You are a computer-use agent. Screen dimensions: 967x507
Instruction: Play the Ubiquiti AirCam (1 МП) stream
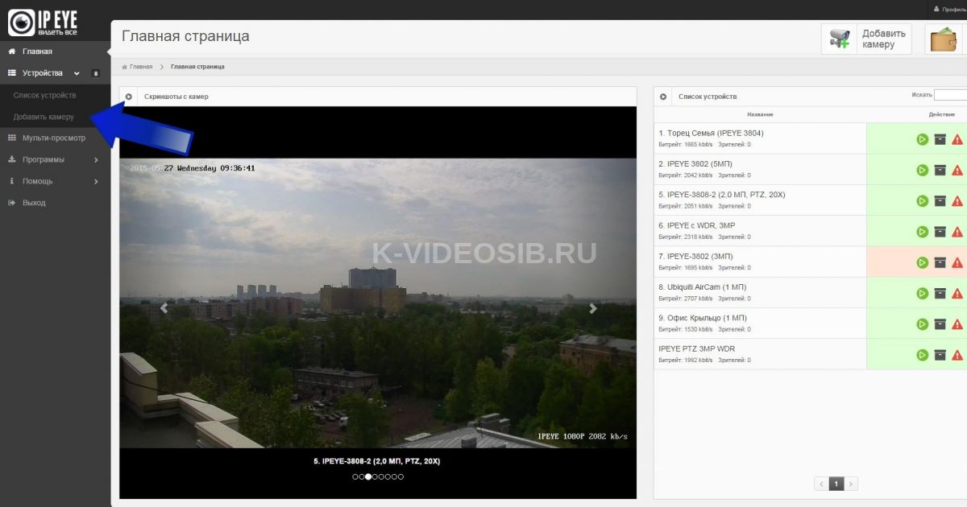coord(923,293)
